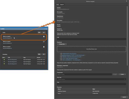Click the Create button beside Components
This screenshot has height=99, width=129.
(122, 74)
